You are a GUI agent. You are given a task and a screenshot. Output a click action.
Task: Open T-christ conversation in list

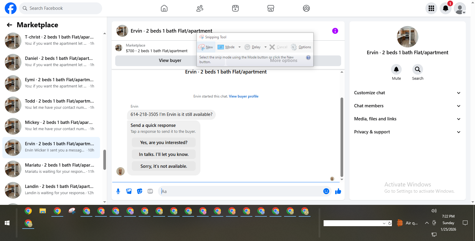click(51, 40)
